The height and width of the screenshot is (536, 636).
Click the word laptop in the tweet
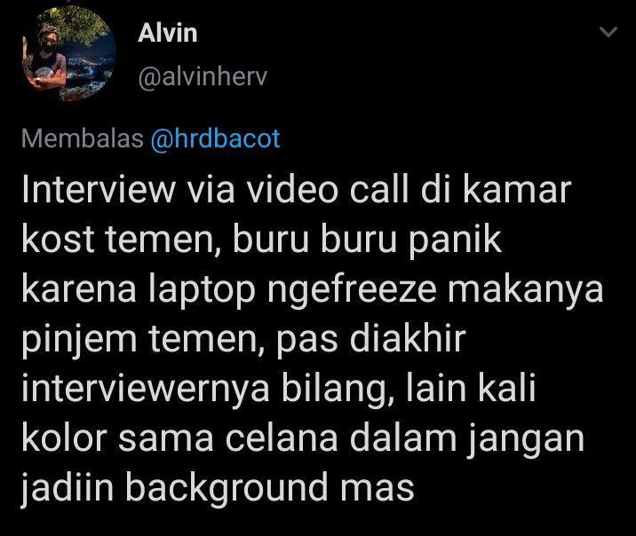202,291
